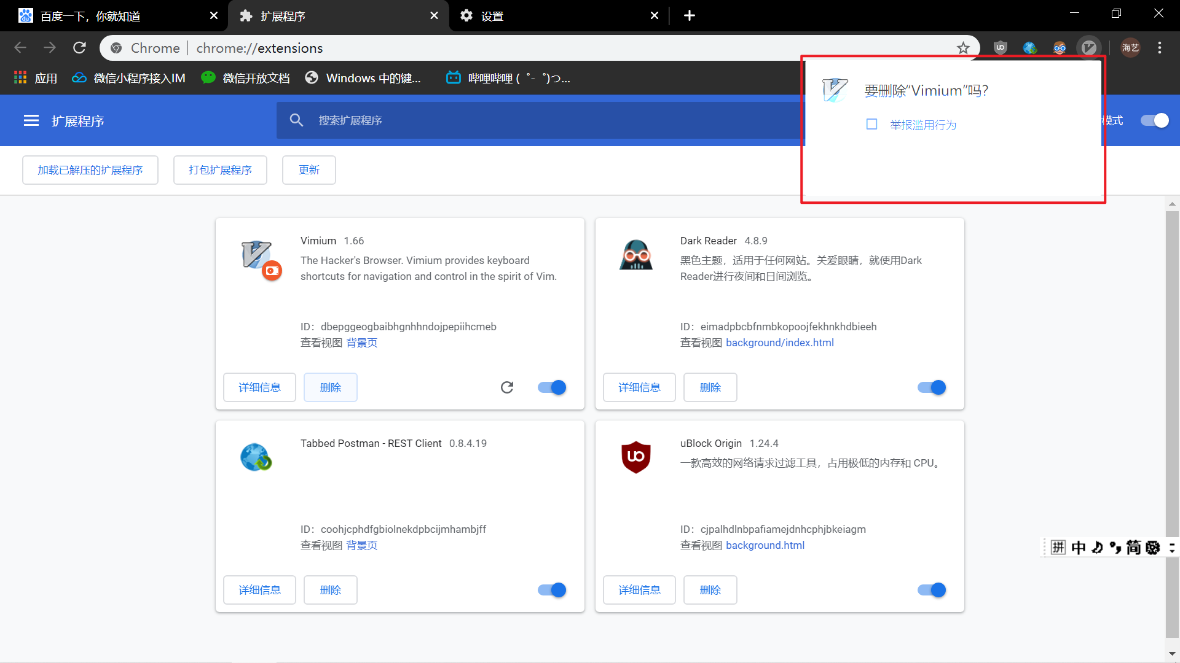Click 删除 for Vimium
This screenshot has height=663, width=1180.
[x=331, y=387]
